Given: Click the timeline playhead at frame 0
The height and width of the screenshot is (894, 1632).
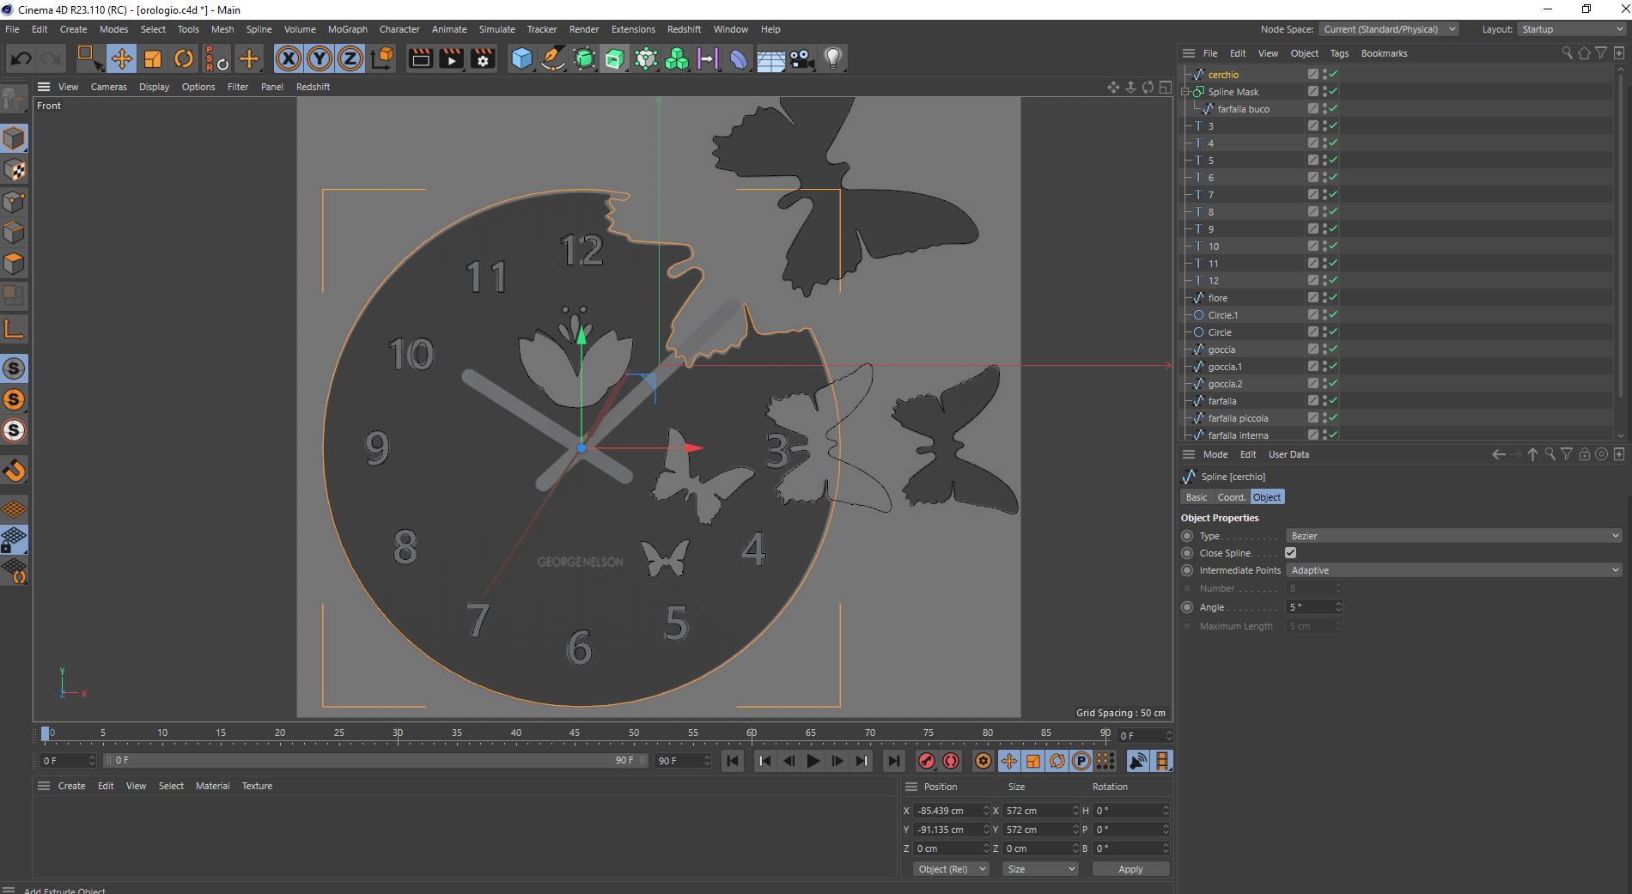Looking at the screenshot, I should (x=46, y=734).
